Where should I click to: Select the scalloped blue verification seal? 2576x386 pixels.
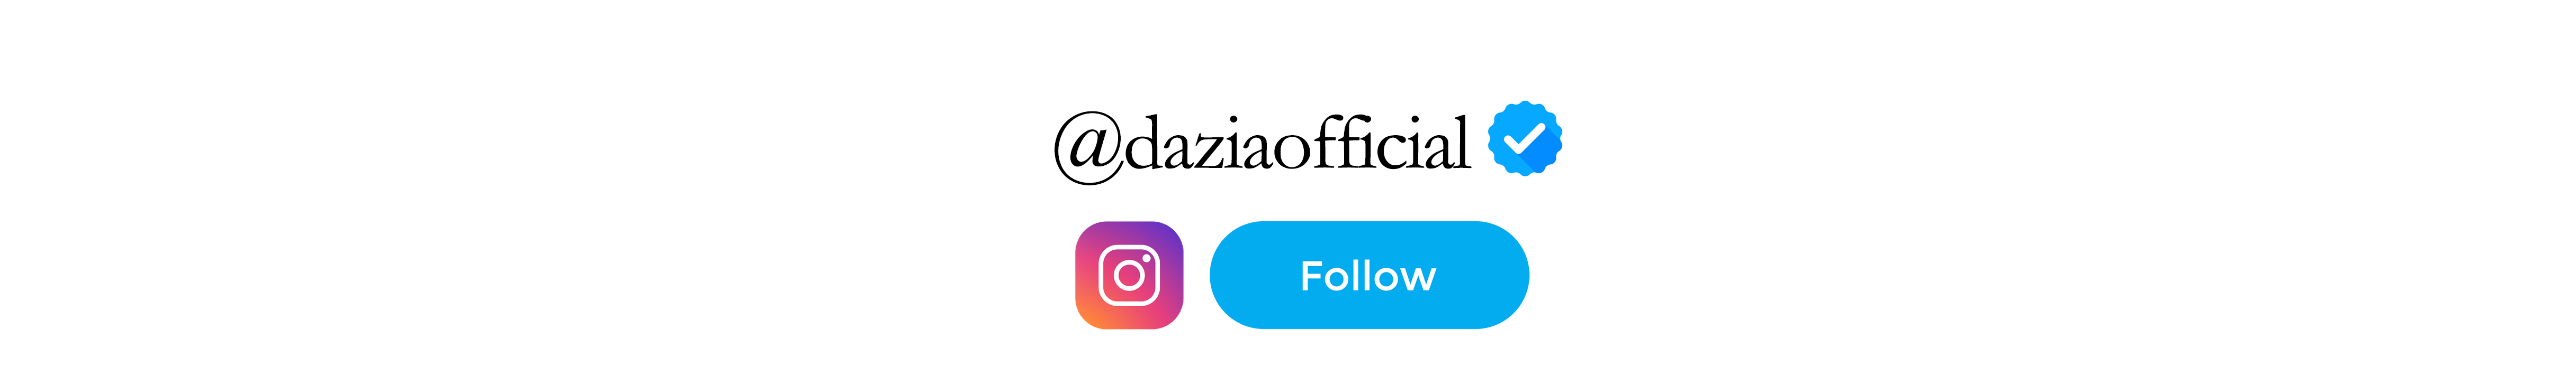[1525, 139]
